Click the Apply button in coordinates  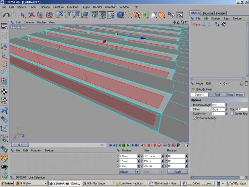coord(178,171)
